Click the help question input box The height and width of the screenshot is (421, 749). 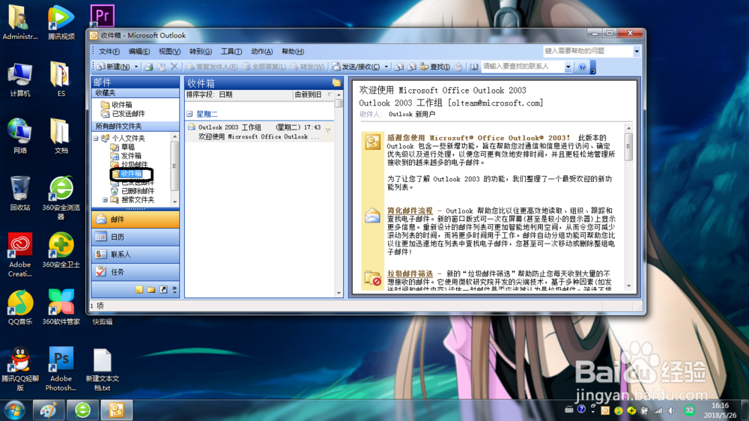[x=588, y=51]
